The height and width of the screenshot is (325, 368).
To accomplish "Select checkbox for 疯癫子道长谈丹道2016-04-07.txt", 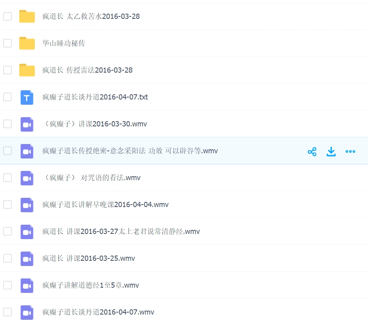I will click(x=8, y=97).
